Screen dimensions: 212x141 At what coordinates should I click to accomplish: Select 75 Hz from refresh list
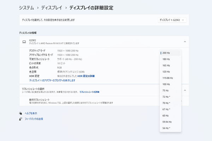tap(171, 90)
